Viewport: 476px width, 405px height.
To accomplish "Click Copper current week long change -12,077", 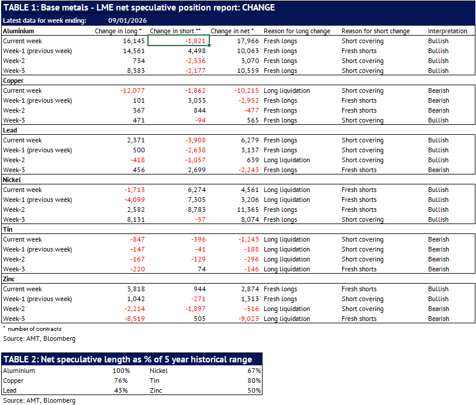I will tap(131, 90).
